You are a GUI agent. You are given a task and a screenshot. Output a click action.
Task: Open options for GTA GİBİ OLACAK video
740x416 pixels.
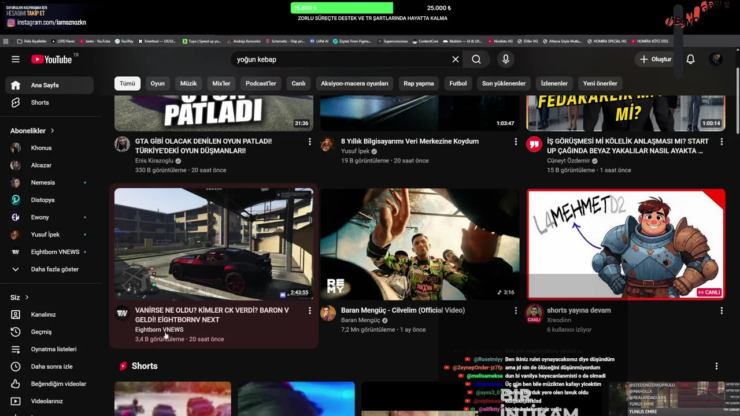point(310,142)
